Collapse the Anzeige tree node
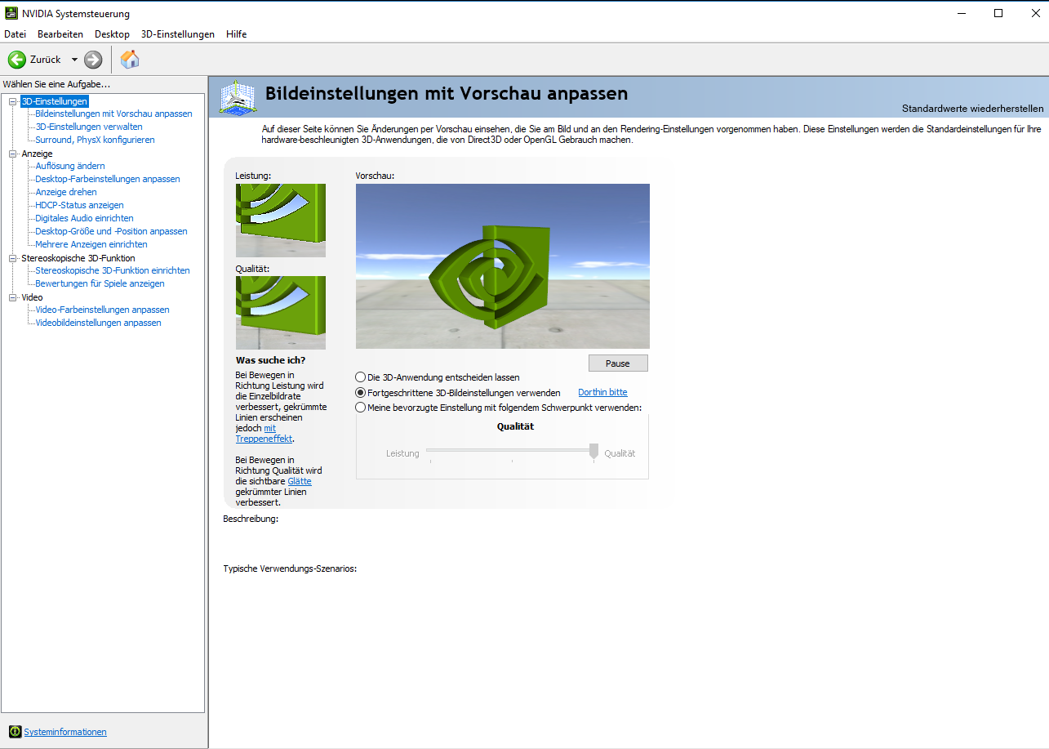This screenshot has height=749, width=1049. click(12, 154)
